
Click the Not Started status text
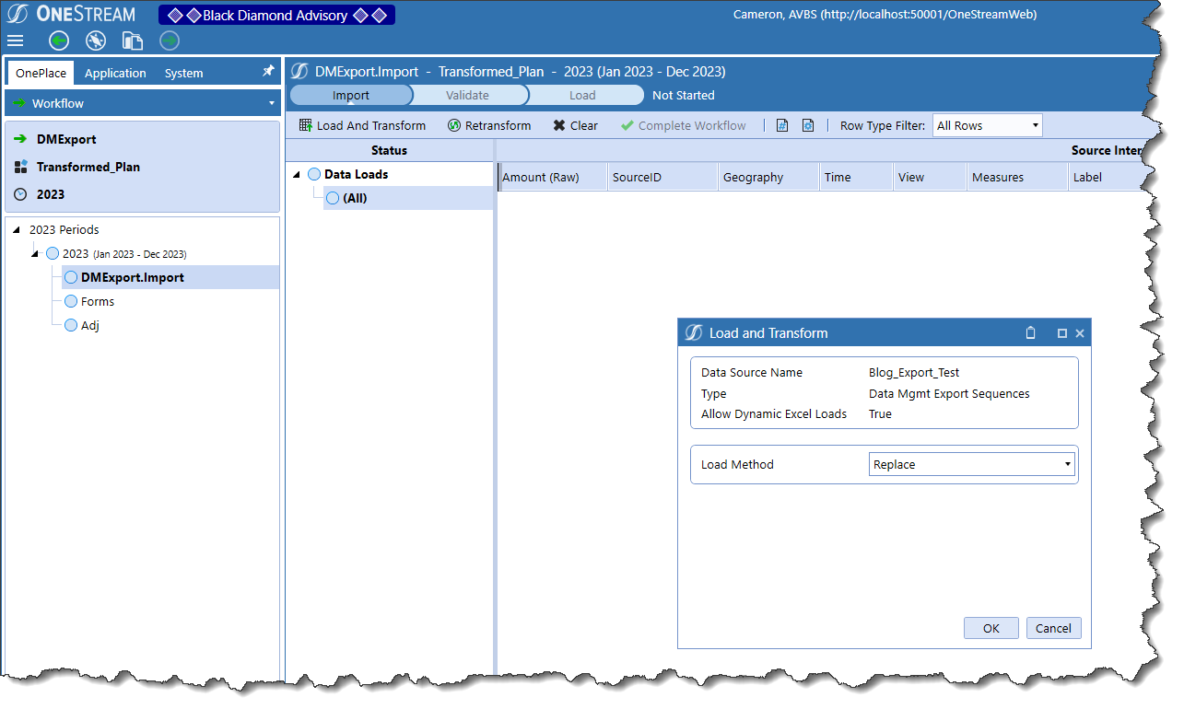[x=684, y=95]
